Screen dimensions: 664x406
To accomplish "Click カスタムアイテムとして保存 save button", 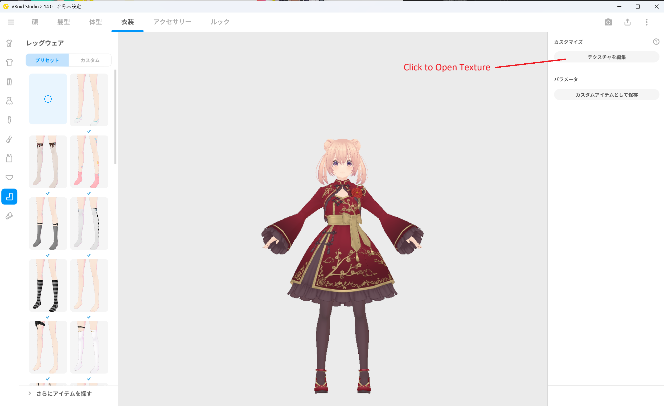I will click(x=606, y=95).
